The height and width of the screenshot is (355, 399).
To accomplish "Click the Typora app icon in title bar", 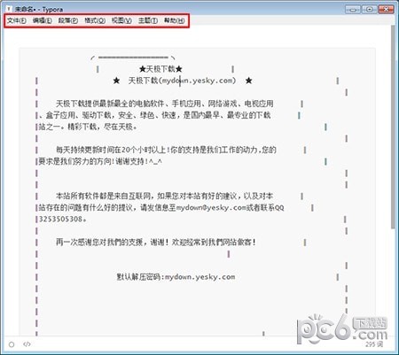I will 9,9.
